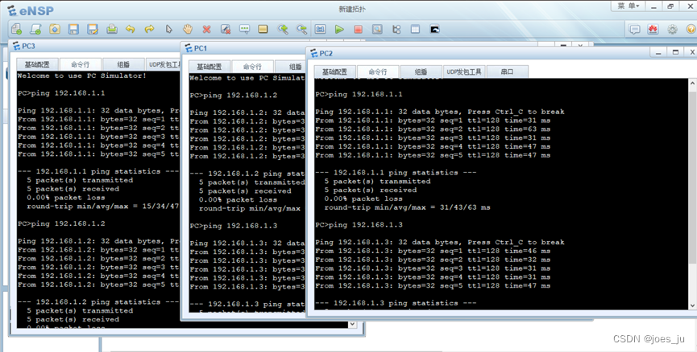Switch to 组播 tab in PC1
697x352 pixels.
[x=291, y=67]
